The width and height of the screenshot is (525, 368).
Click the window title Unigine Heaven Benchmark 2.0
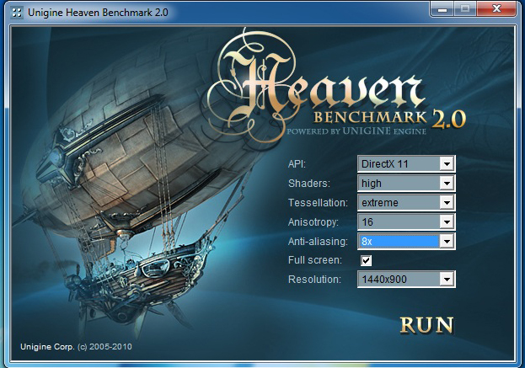coord(98,13)
